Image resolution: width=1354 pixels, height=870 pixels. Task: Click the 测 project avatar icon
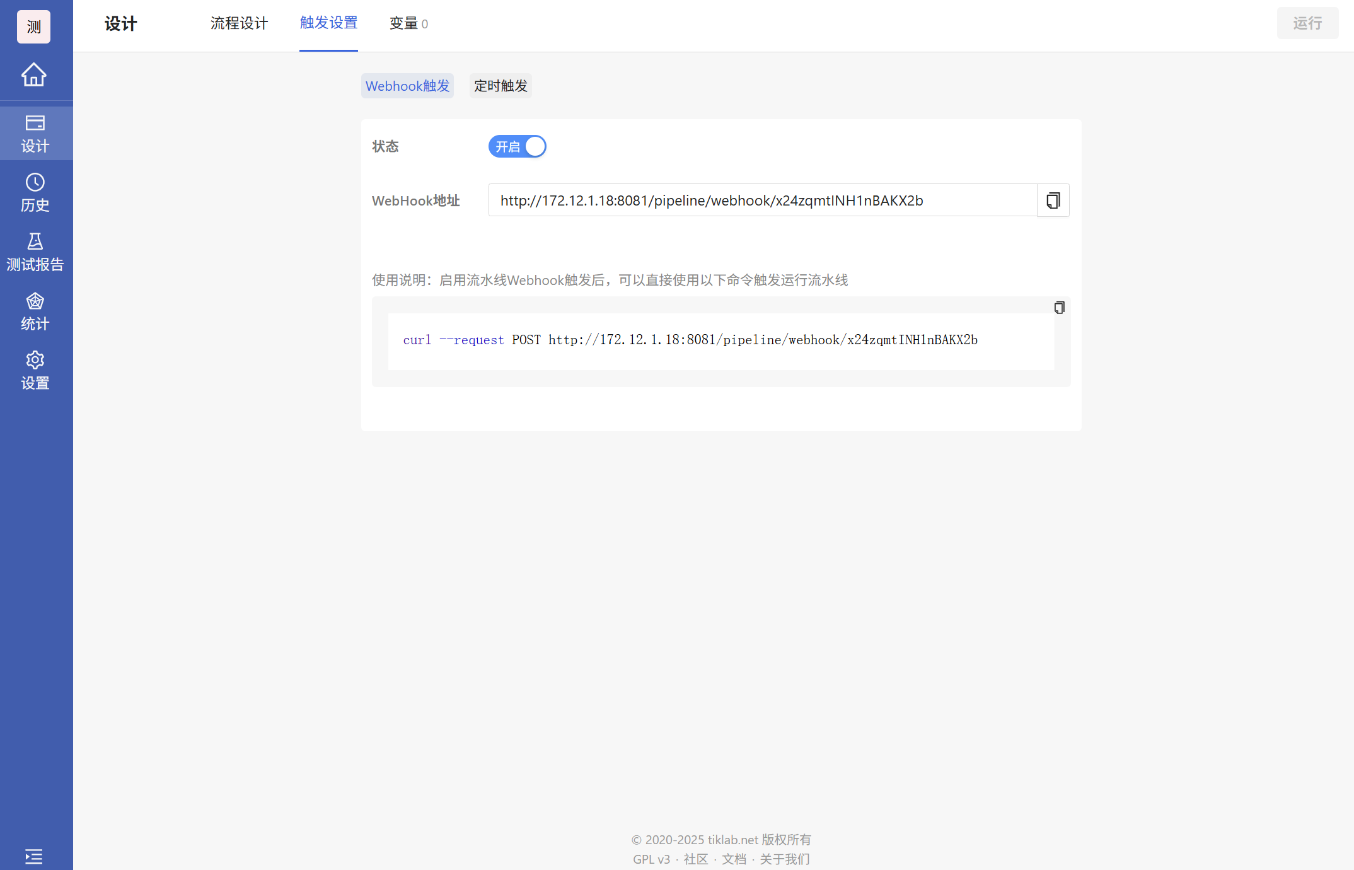click(34, 26)
